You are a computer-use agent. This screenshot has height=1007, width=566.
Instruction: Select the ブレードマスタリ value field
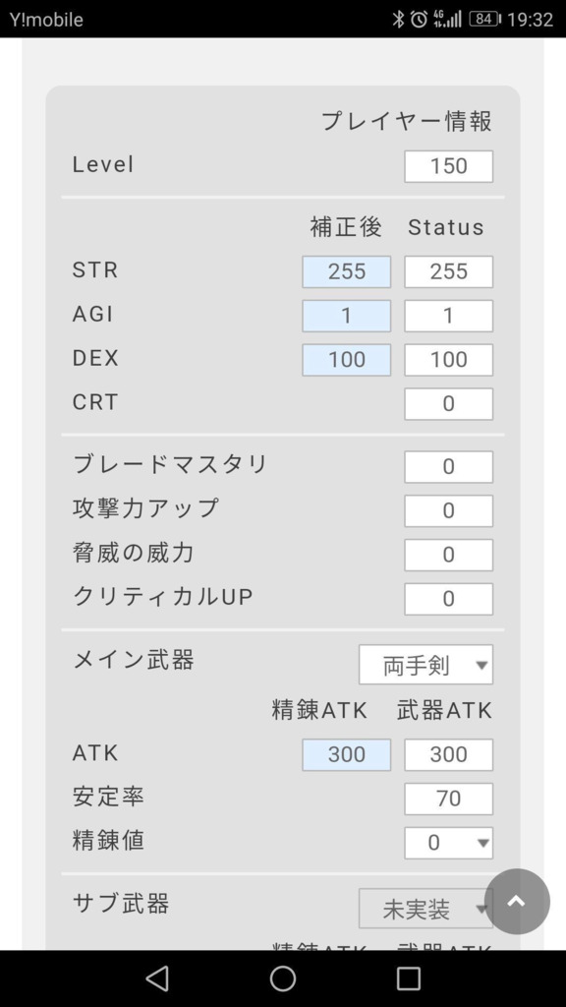point(448,467)
